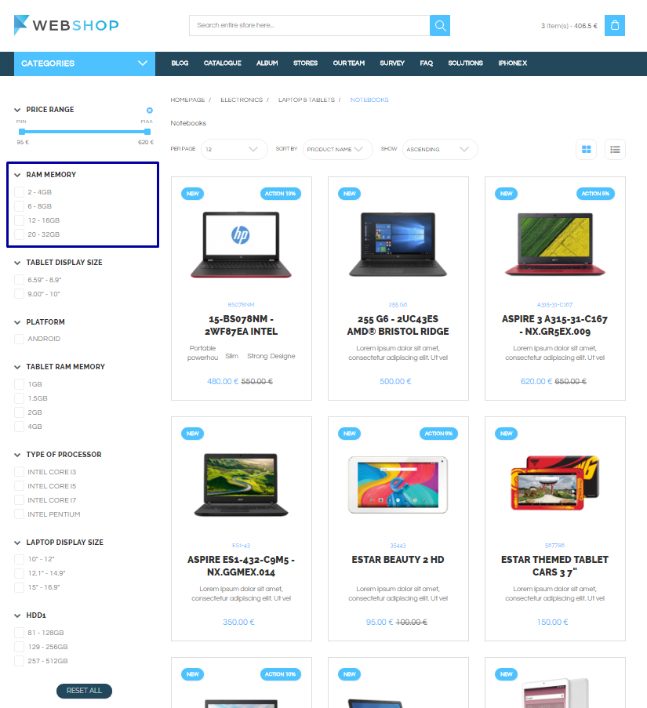647x708 pixels.
Task: Check the 6 - 8GB RAM filter
Action: point(19,206)
